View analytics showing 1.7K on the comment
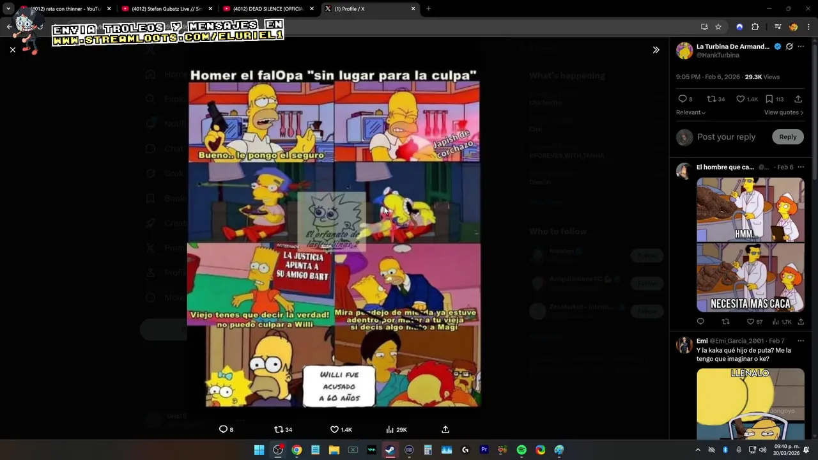 click(x=782, y=321)
